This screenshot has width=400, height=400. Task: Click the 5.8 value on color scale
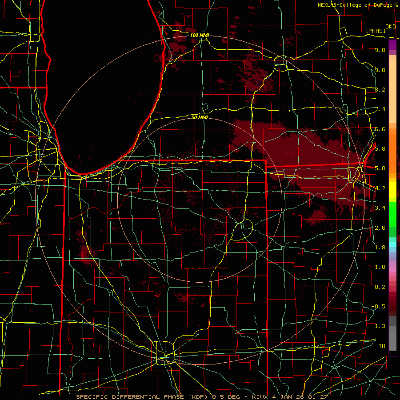click(380, 148)
